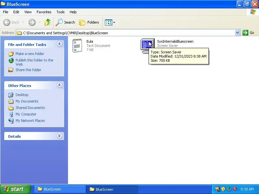The width and height of the screenshot is (259, 194).
Task: Click Make a new folder link
Action: [30, 54]
